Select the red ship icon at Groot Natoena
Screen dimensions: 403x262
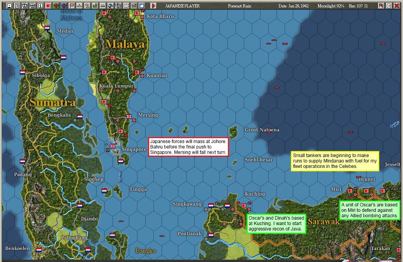[x=269, y=132]
